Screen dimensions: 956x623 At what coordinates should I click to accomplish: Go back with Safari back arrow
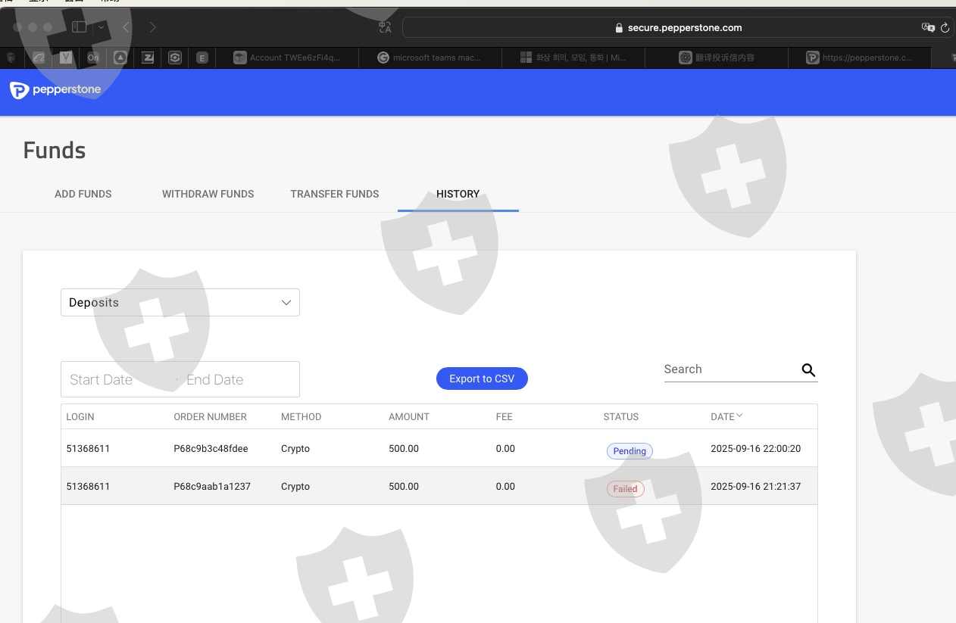(x=127, y=27)
